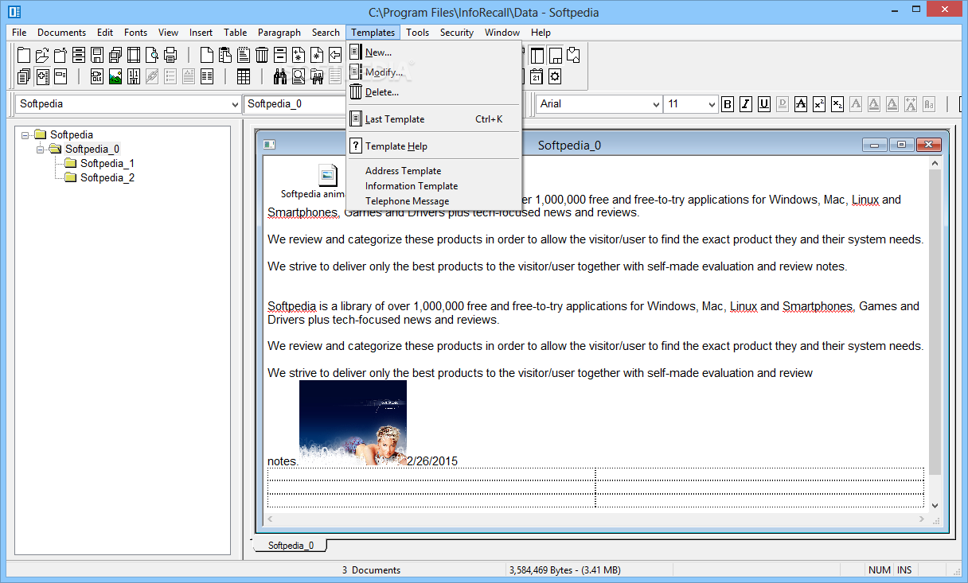Select Address Template from menu
The width and height of the screenshot is (968, 583).
click(x=403, y=171)
